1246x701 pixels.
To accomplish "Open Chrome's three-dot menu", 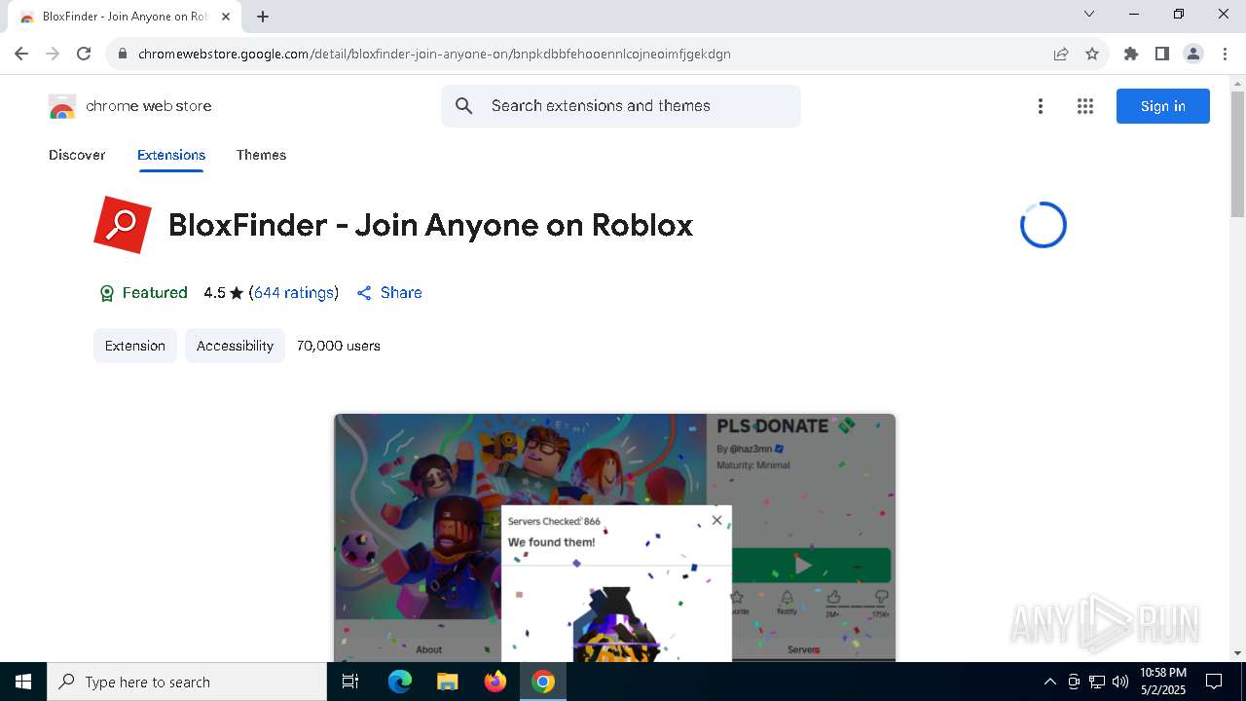I will [1224, 54].
